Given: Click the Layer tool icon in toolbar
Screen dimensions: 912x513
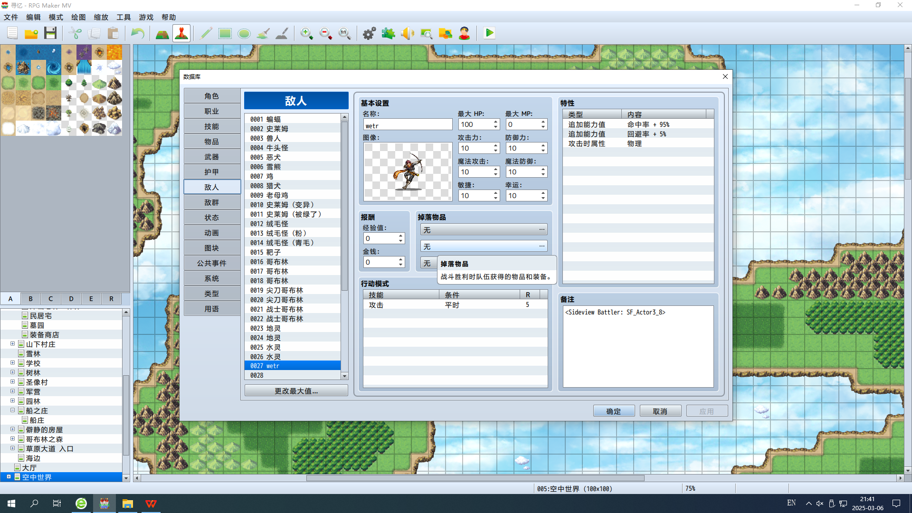Looking at the screenshot, I should coord(162,33).
